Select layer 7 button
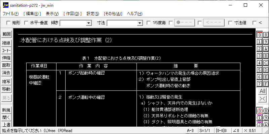Screen dimensions: 269x134 click(x=260, y=84)
